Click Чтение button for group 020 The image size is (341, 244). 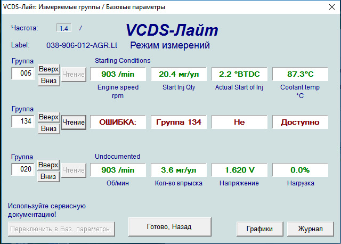pyautogui.click(x=74, y=170)
